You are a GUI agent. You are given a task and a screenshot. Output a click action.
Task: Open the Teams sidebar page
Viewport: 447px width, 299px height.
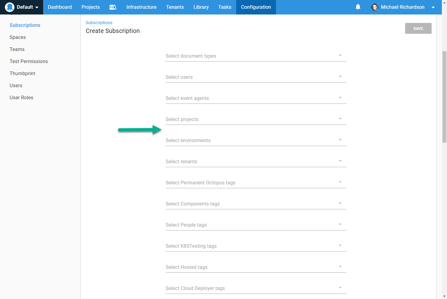[17, 49]
